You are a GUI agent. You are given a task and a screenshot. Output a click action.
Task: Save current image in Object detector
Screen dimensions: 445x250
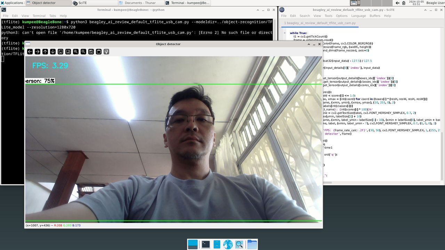(91, 51)
